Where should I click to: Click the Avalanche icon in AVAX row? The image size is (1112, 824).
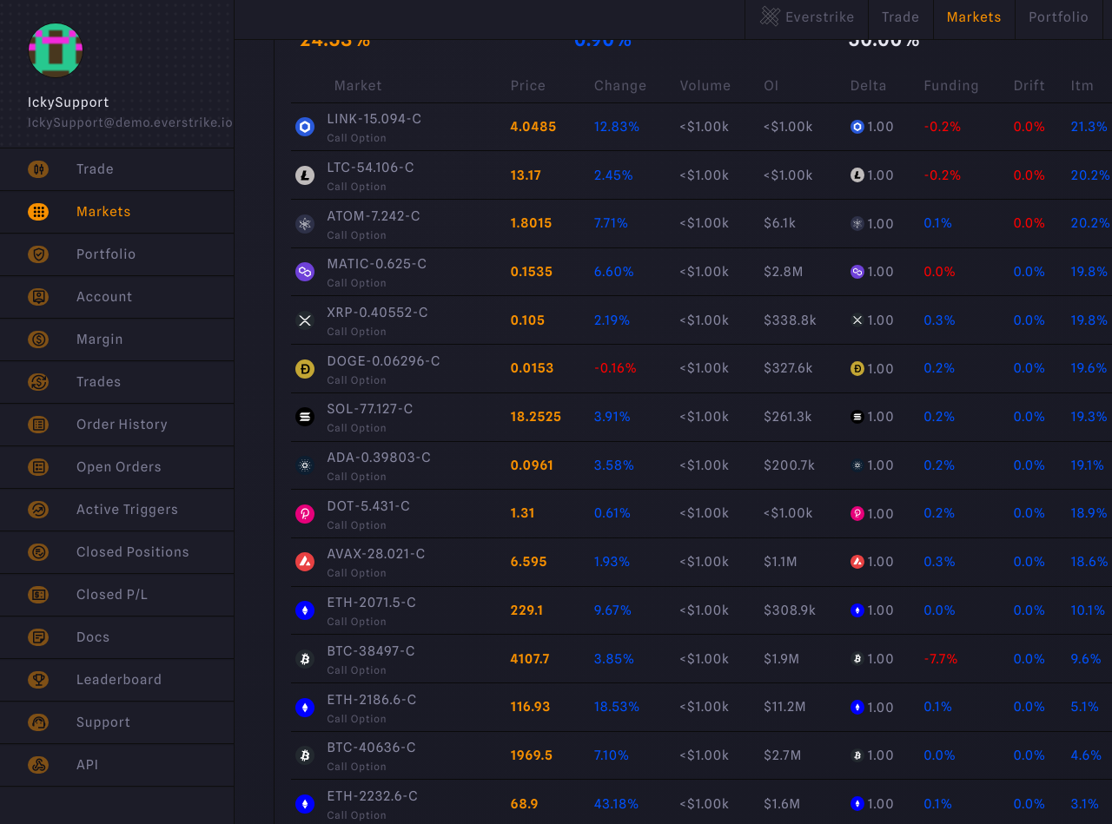tap(304, 562)
